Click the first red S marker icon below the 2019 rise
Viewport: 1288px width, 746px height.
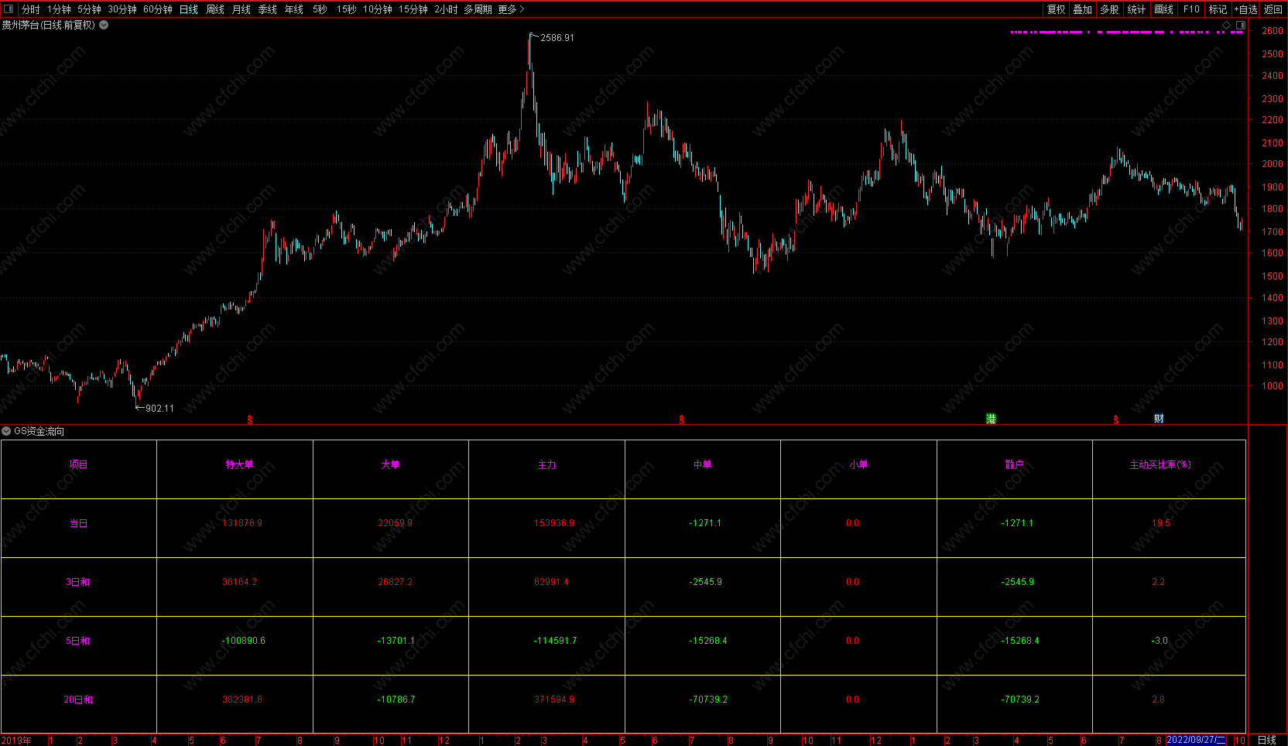pyautogui.click(x=250, y=419)
